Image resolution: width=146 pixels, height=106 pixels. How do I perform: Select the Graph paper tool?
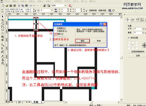(x=3, y=37)
